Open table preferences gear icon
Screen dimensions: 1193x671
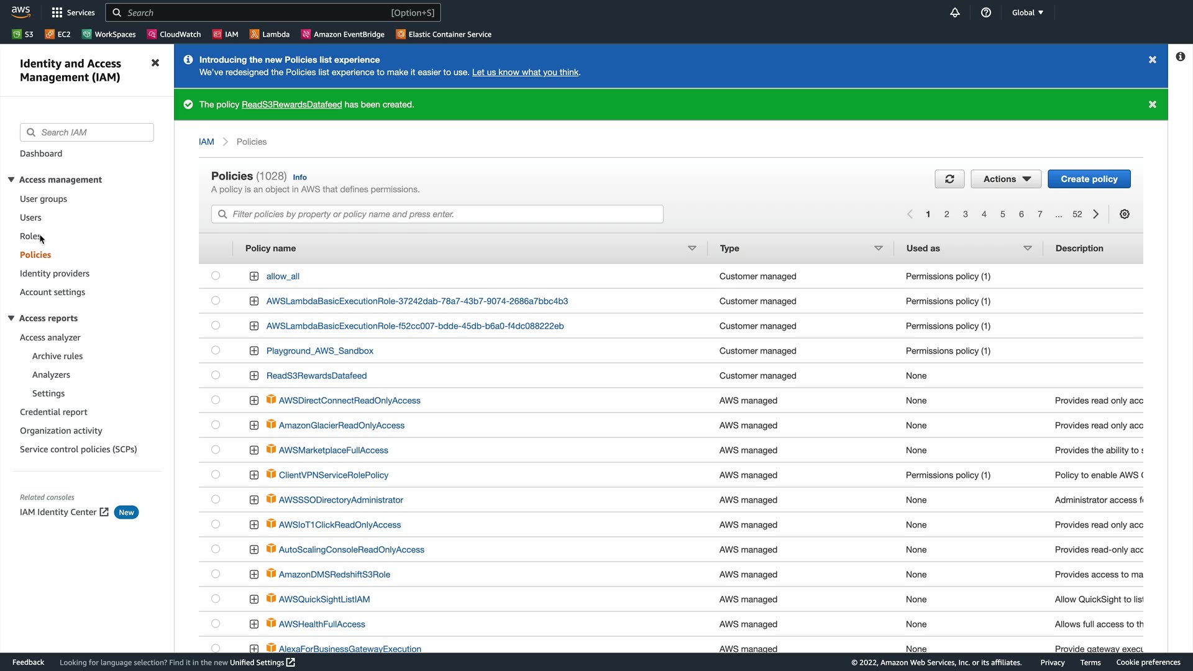click(x=1124, y=214)
